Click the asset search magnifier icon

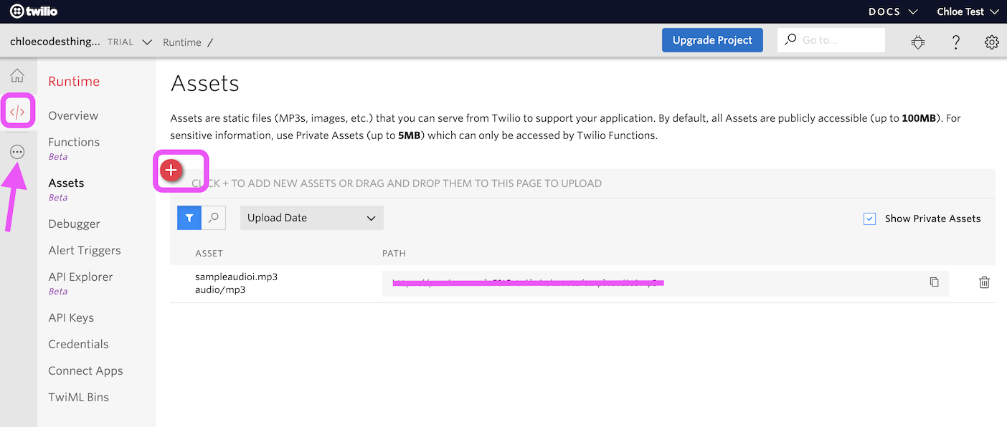coord(214,218)
